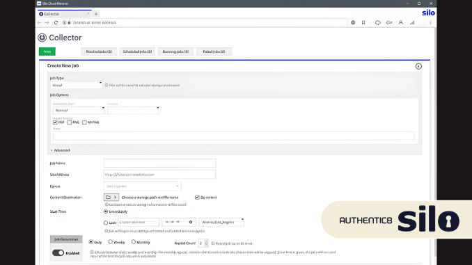Image resolution: width=472 pixels, height=265 pixels.
Task: Click the green New button
Action: [47, 51]
